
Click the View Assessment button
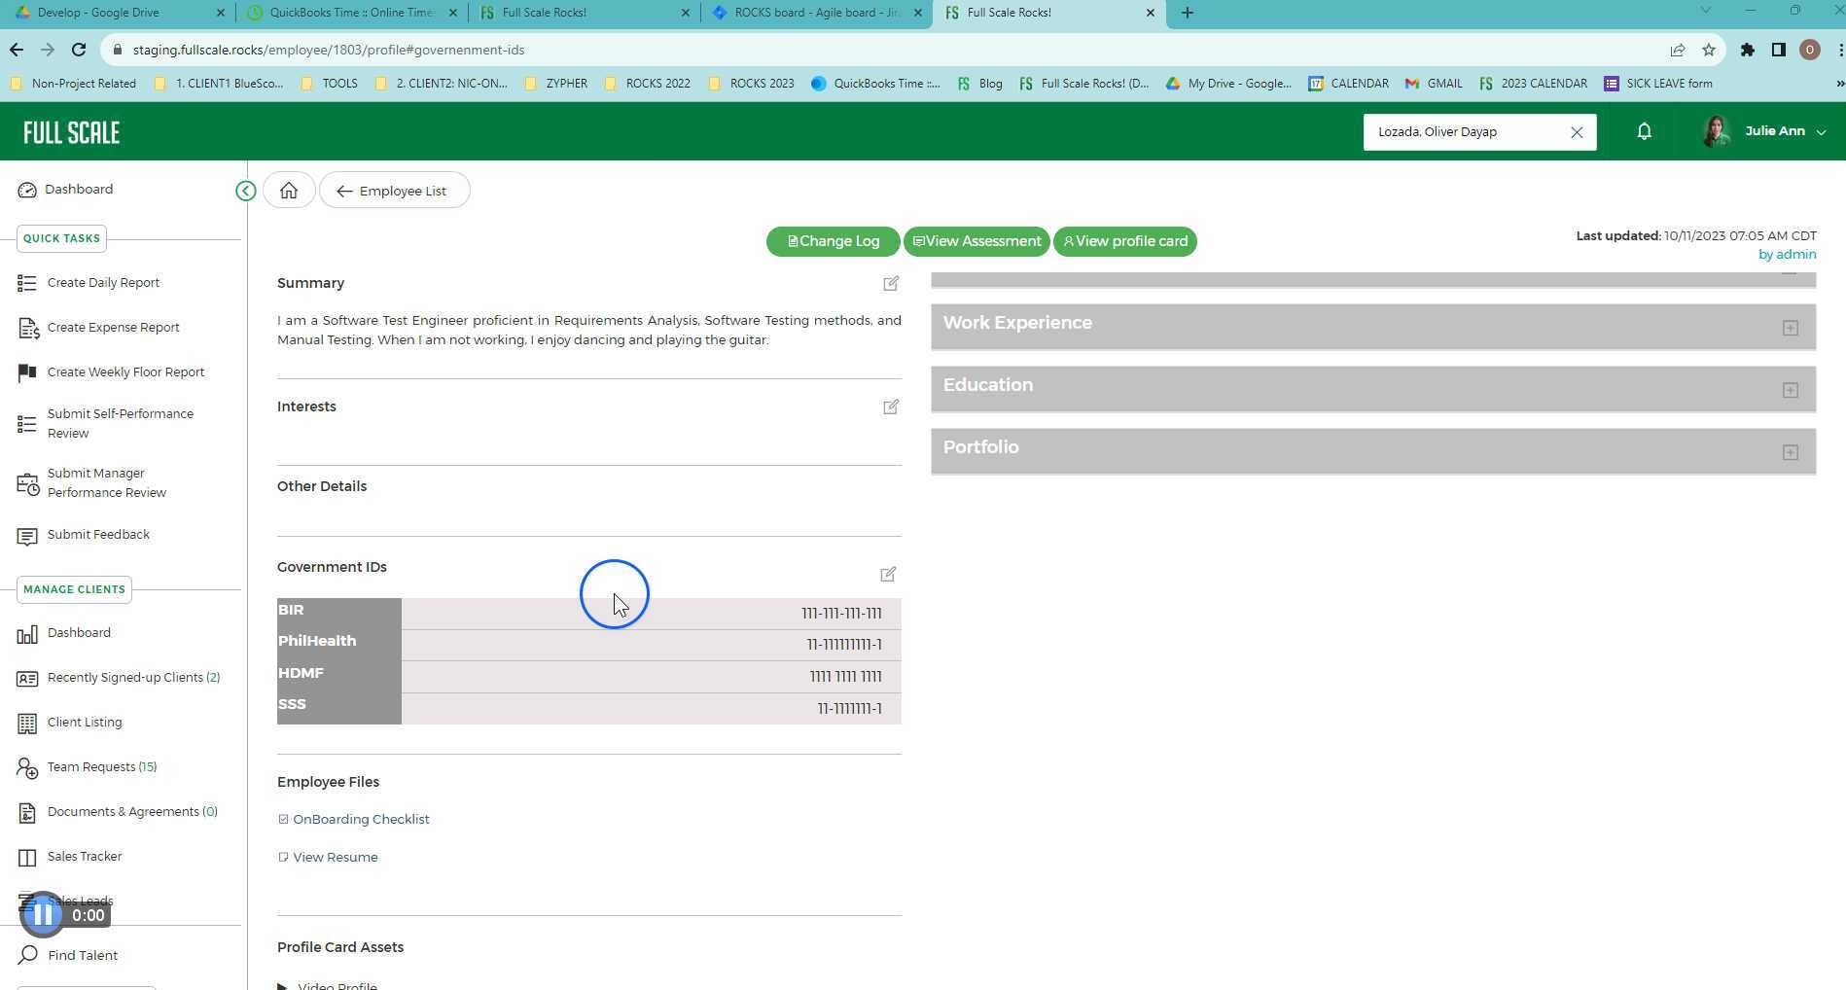tap(976, 241)
